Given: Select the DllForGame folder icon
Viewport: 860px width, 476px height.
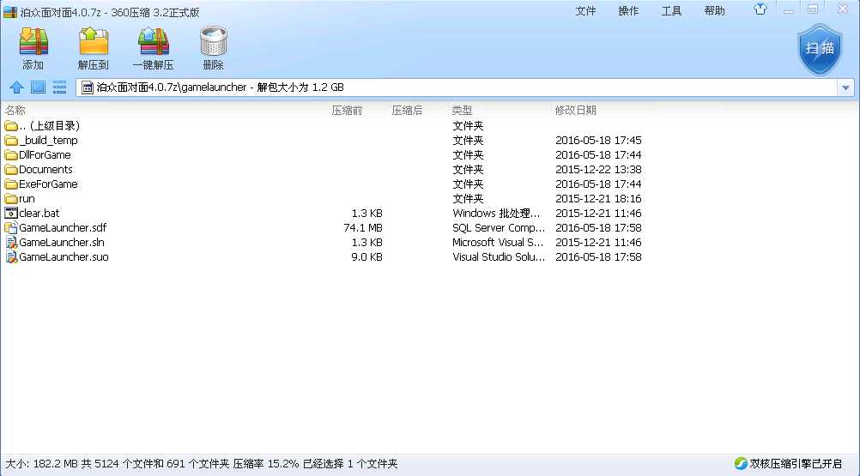Looking at the screenshot, I should (x=11, y=155).
